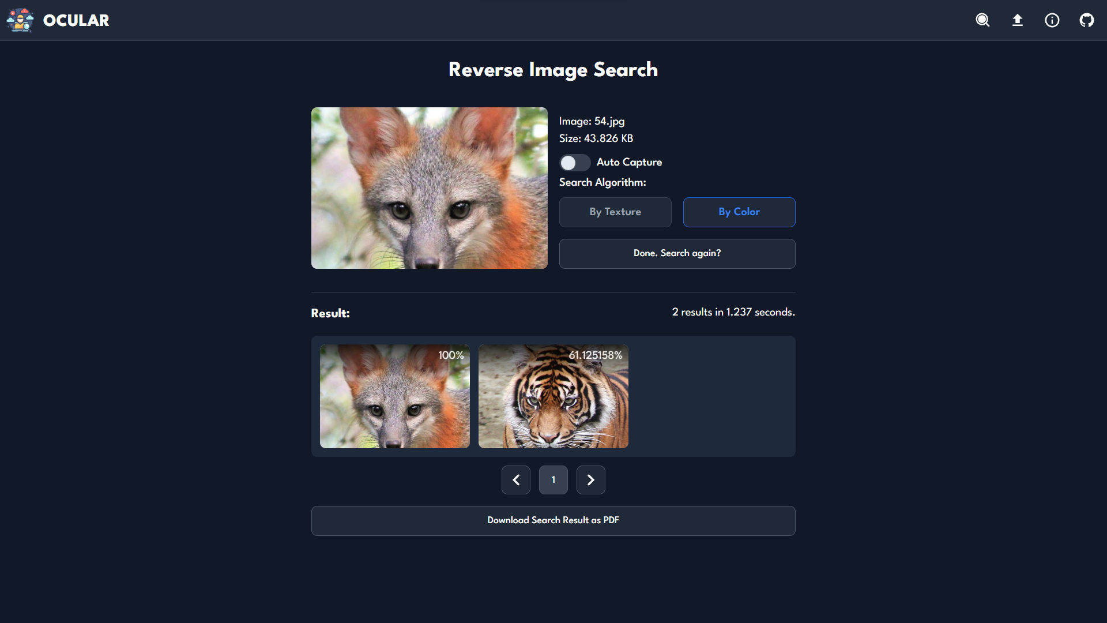Download Search Result as PDF
Image resolution: width=1107 pixels, height=623 pixels.
553,520
